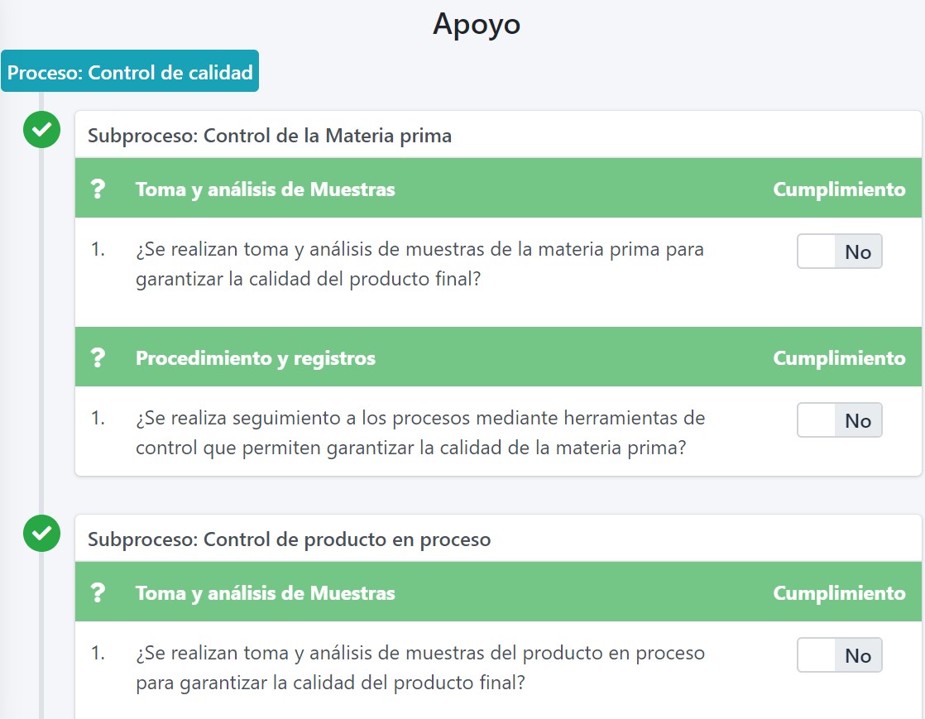This screenshot has height=719, width=925.
Task: Click the question mark icon in Procedimiento y registros header
Action: coord(99,357)
